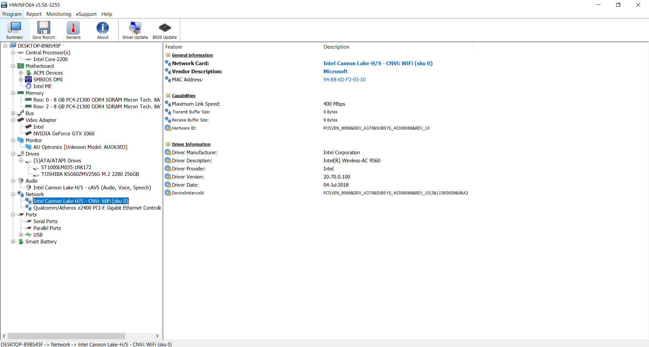Click the MAC address 94-B8-6D-F2-93-10
Viewport: 649px width, 347px height.
(x=344, y=80)
